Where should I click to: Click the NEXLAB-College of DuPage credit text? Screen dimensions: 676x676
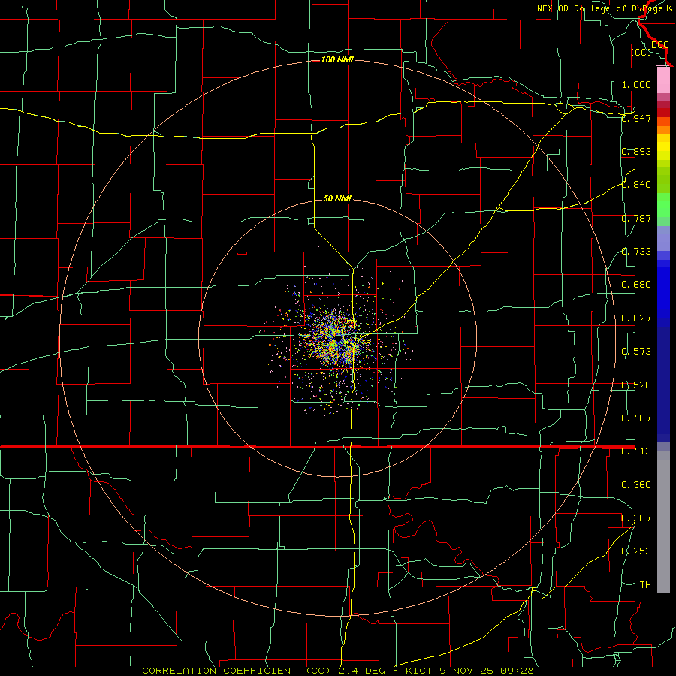605,8
